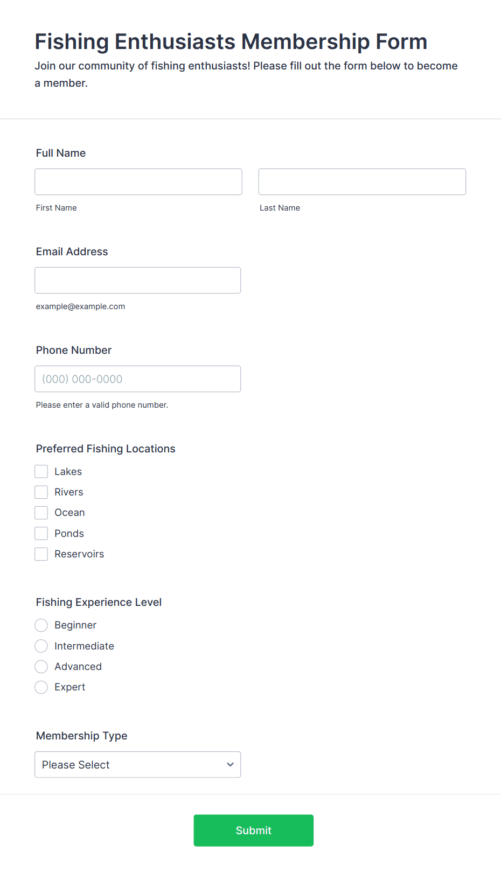Image resolution: width=501 pixels, height=873 pixels.
Task: Choose the Beginner experience level
Action: tap(41, 625)
